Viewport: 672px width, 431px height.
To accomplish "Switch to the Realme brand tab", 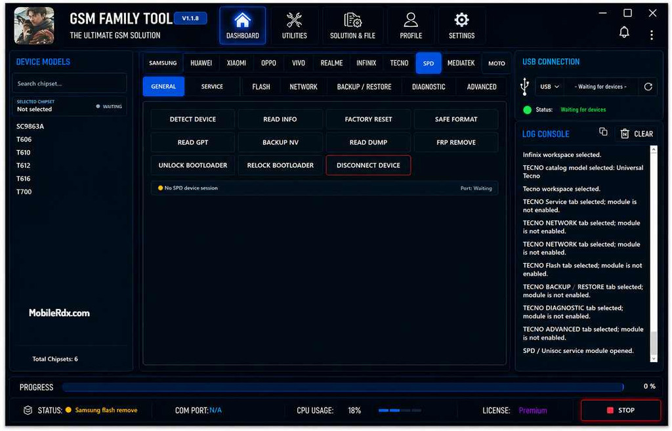I will pyautogui.click(x=331, y=63).
